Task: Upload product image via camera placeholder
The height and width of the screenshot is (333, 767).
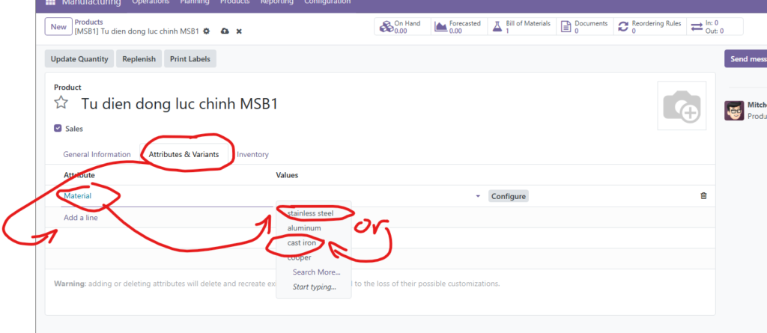Action: 681,106
